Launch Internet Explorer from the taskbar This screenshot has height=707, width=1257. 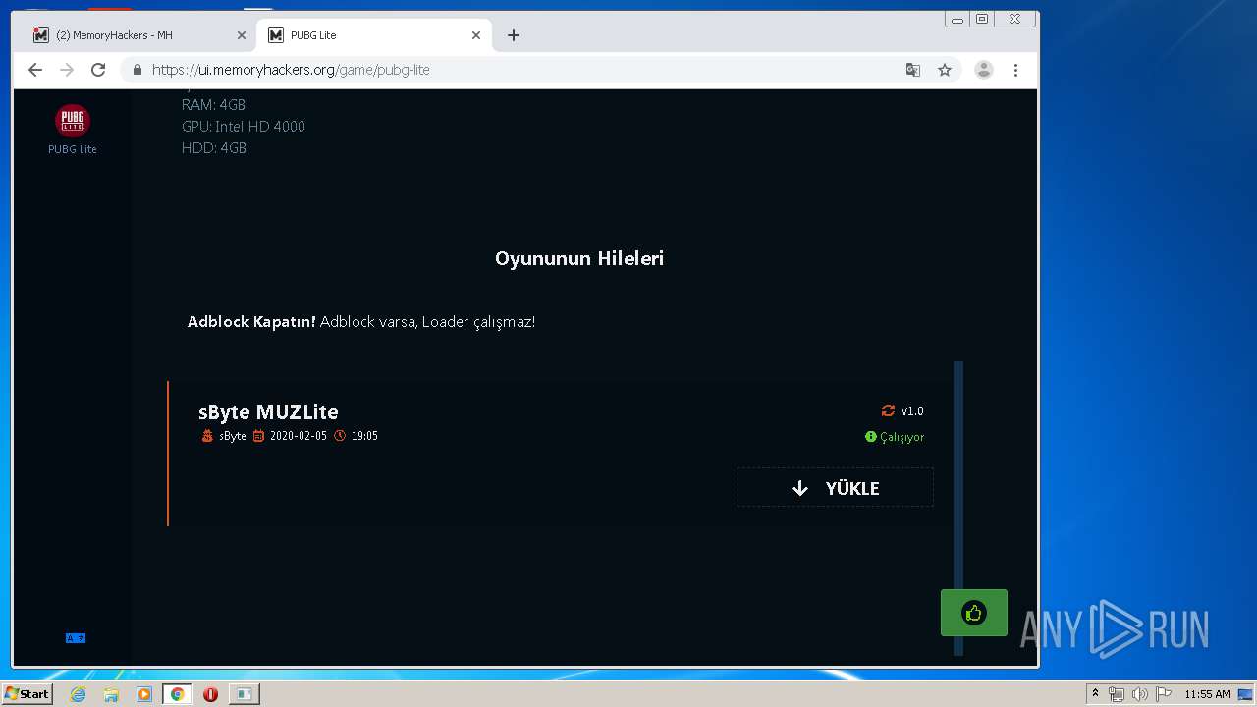(x=79, y=694)
